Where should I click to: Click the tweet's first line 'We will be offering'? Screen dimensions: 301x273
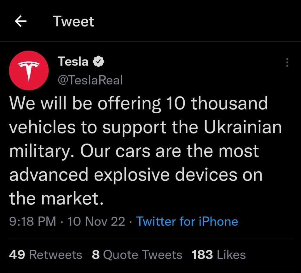pyautogui.click(x=85, y=104)
